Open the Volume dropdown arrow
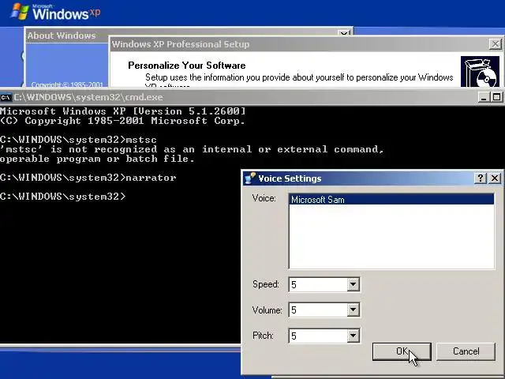The image size is (505, 379). point(353,310)
